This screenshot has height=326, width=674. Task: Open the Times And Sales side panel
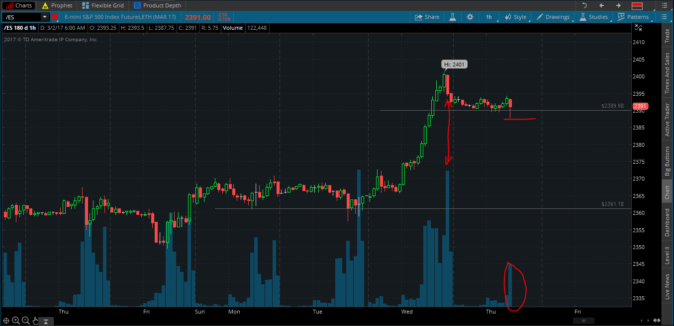(667, 72)
